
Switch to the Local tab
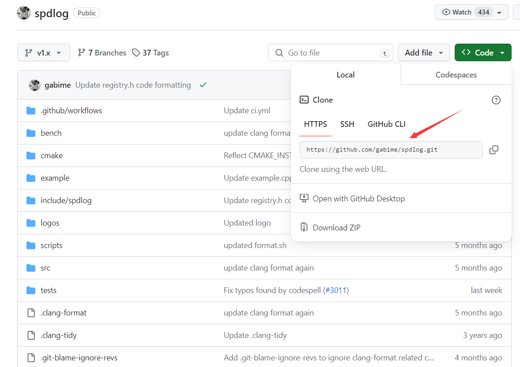(346, 75)
